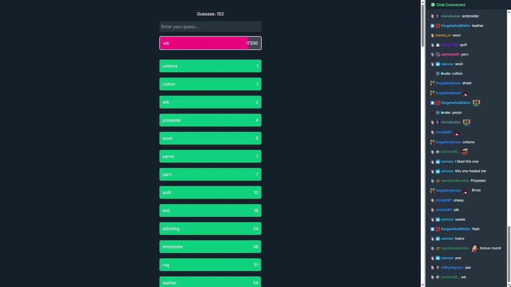Click username sammyhd1 in chat
Image resolution: width=511 pixels, height=287 pixels.
click(450, 54)
